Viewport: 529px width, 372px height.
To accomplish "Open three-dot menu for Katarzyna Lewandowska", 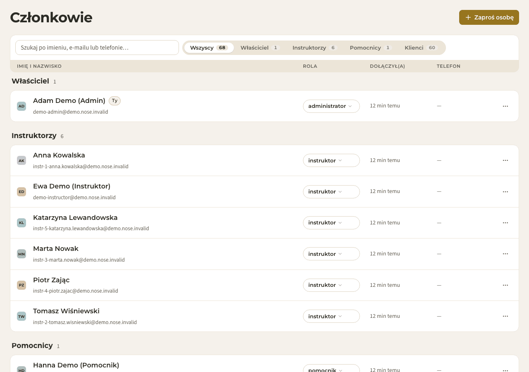I will pos(505,223).
